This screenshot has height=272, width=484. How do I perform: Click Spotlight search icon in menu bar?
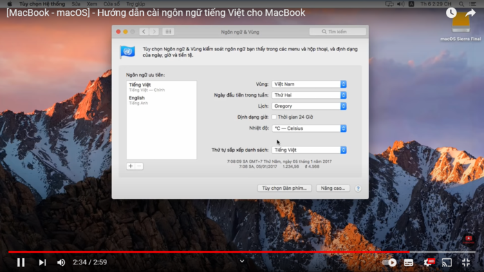point(461,3)
